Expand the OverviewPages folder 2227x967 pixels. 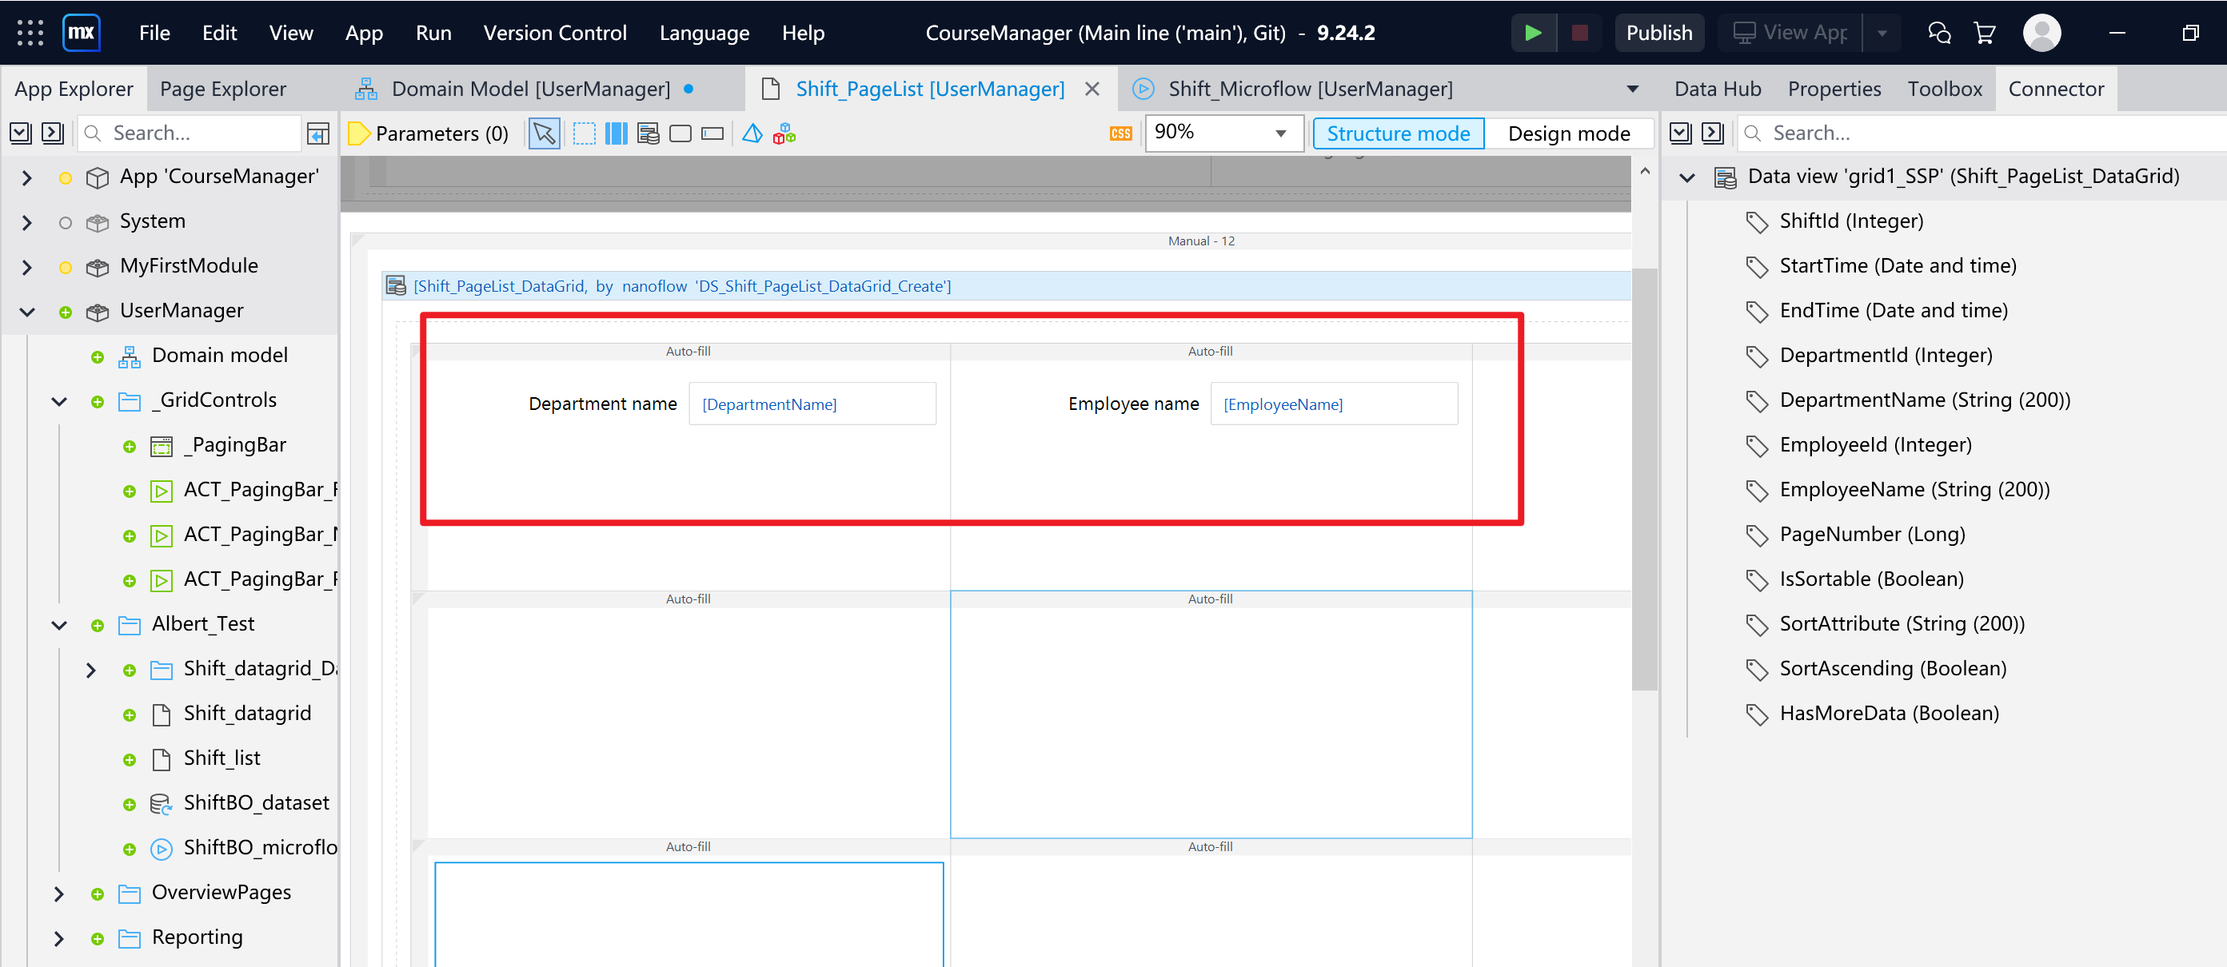click(x=59, y=893)
